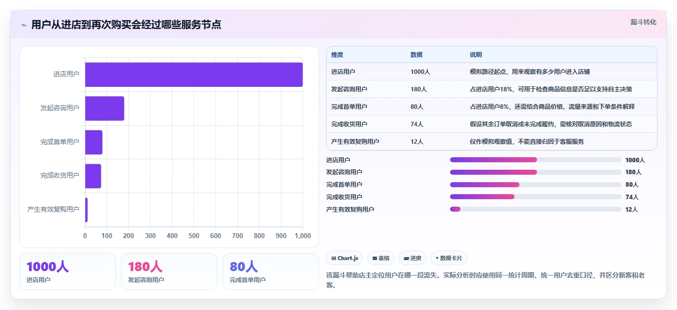Click the 完成收货用户 label on the chart axis
This screenshot has width=677, height=310.
click(60, 176)
